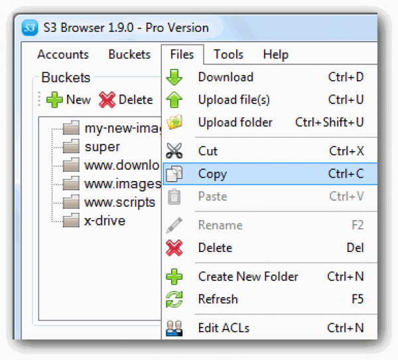Image resolution: width=398 pixels, height=360 pixels.
Task: Click the Copy pages icon
Action: point(174,174)
